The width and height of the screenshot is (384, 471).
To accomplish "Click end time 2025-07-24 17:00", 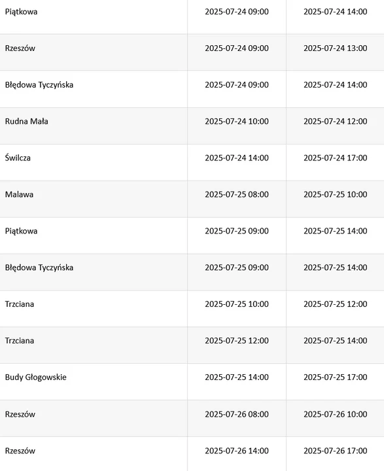I will (336, 158).
